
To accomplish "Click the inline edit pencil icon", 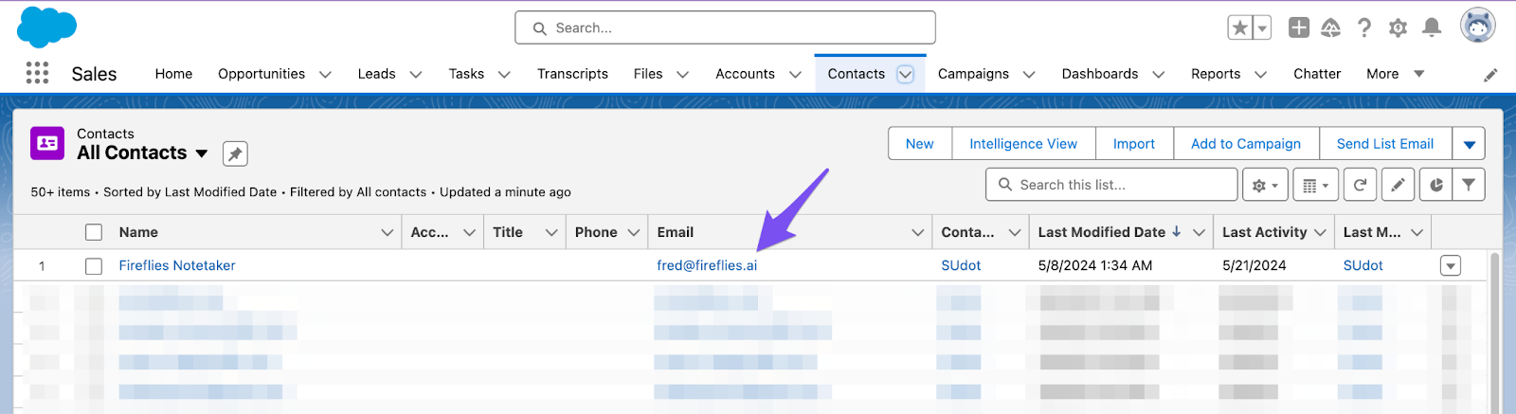I will coord(1398,185).
